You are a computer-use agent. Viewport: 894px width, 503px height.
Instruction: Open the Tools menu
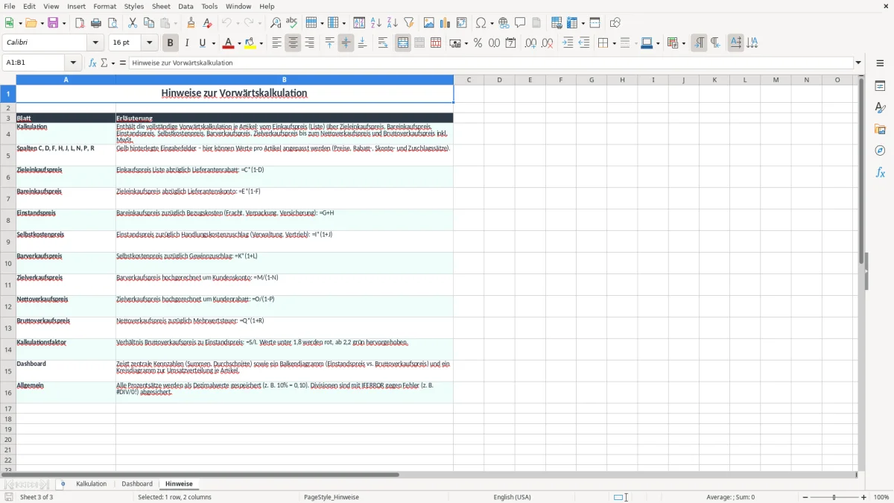tap(209, 6)
